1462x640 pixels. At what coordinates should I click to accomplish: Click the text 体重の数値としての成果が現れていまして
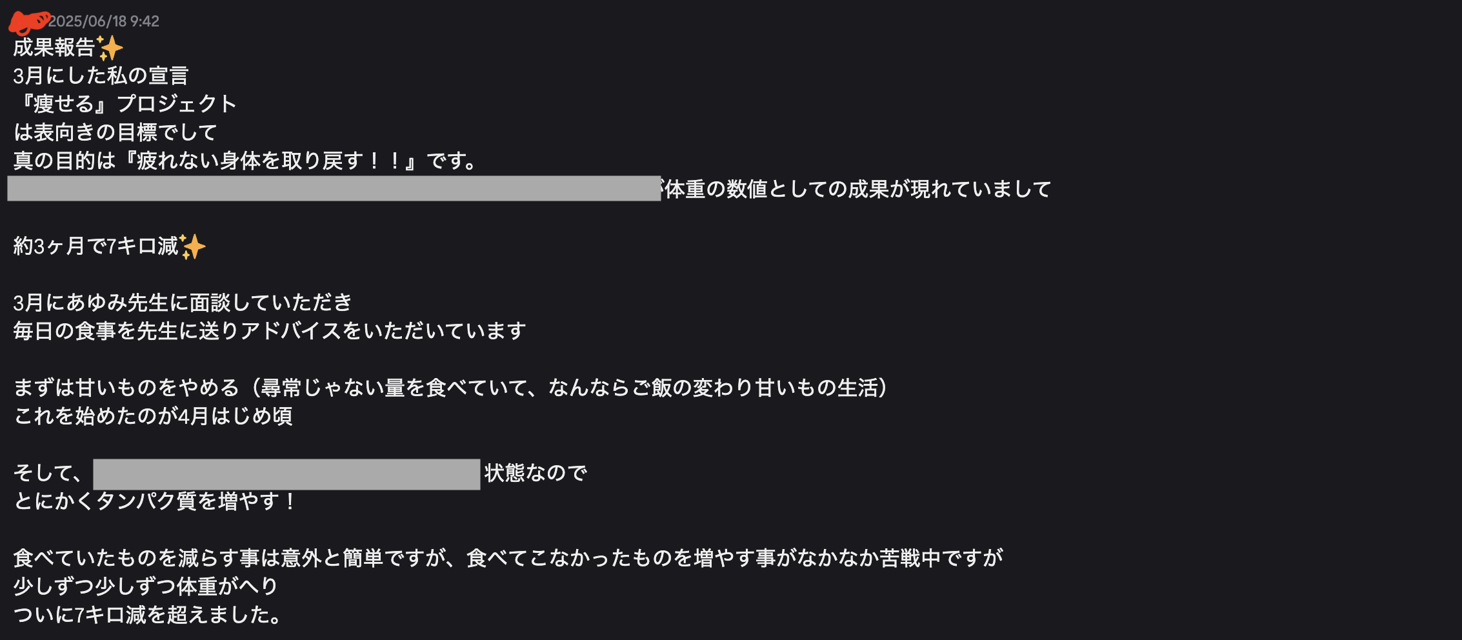point(858,189)
